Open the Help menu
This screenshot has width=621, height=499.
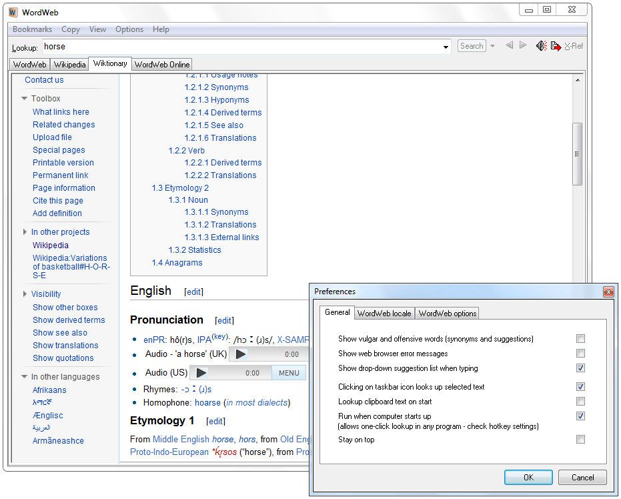161,29
